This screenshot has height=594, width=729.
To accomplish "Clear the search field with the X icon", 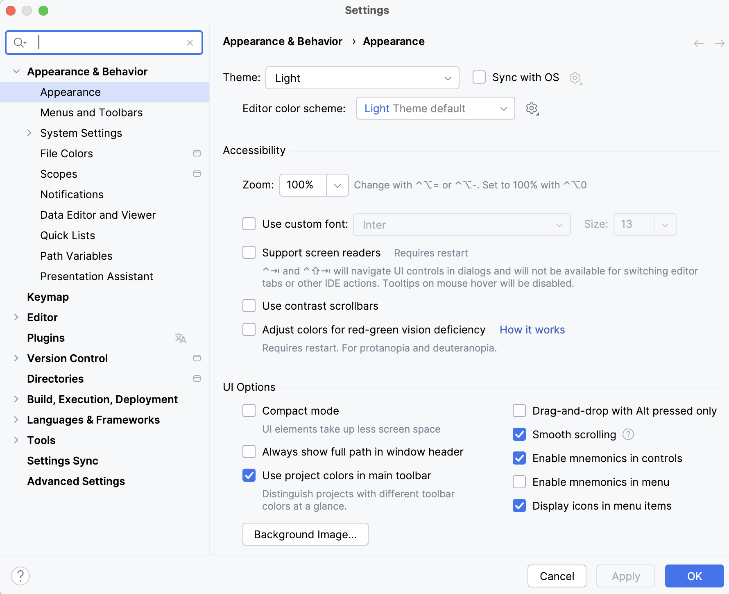I will [x=190, y=42].
